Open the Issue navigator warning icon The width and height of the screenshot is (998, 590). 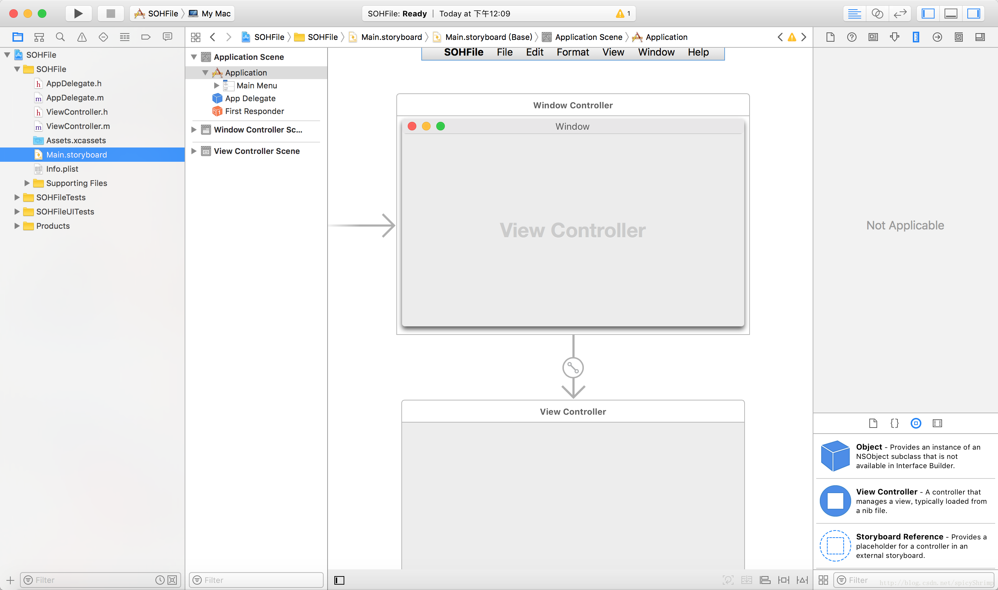pyautogui.click(x=82, y=37)
